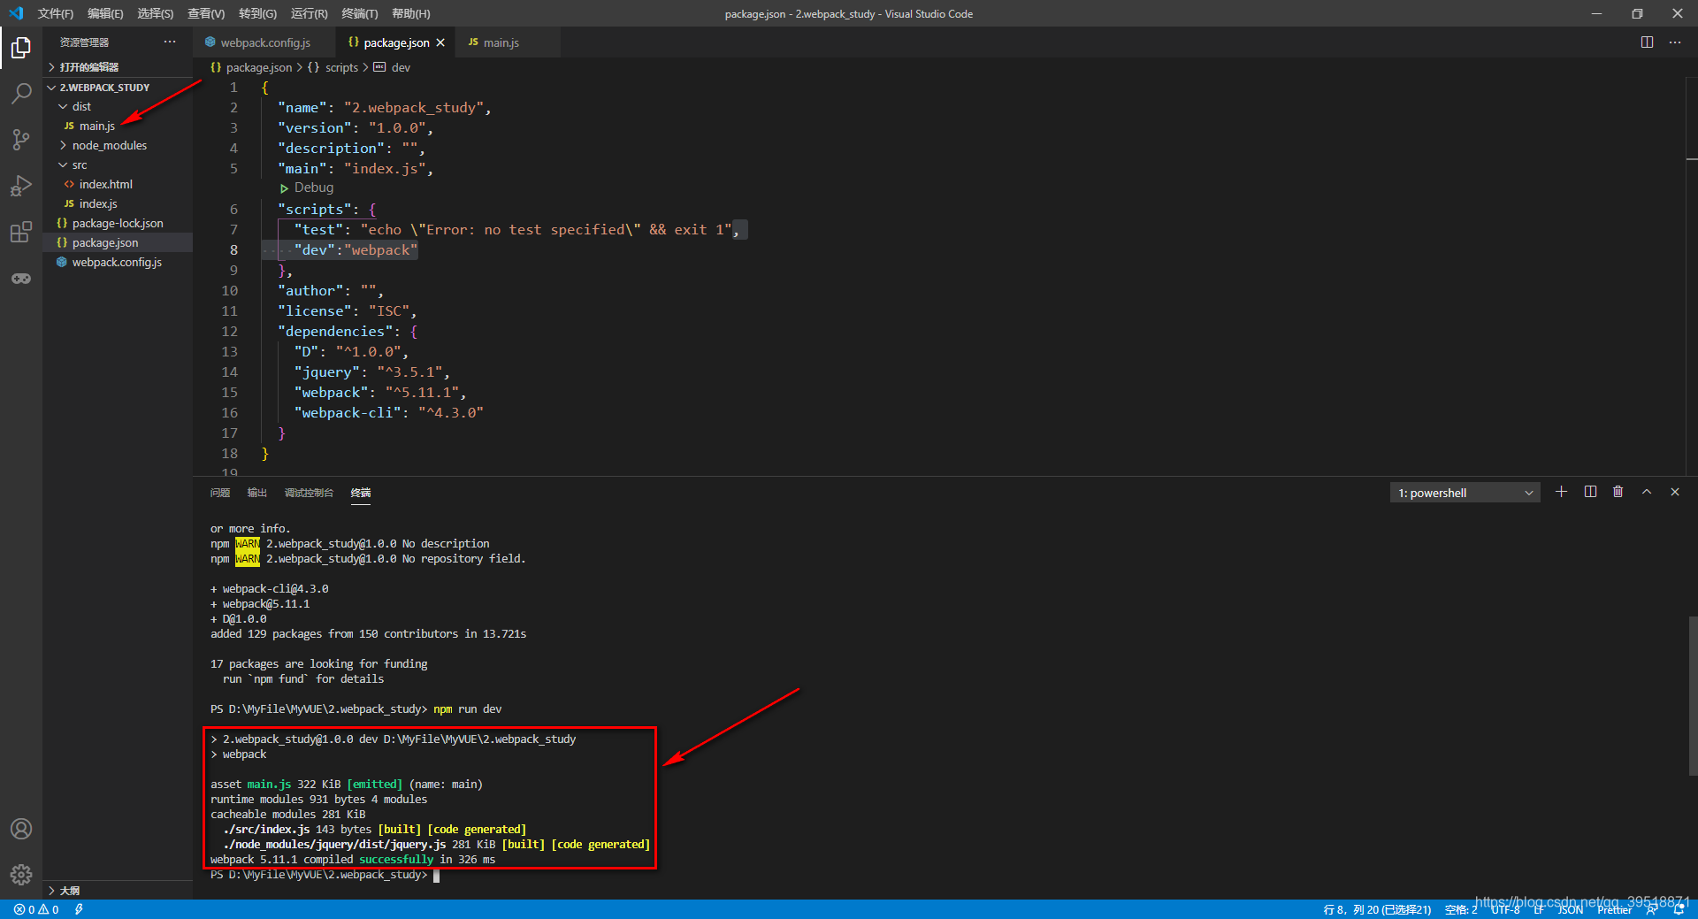Screen dimensions: 1698x919
Task: Select the 终端 panel tab
Action: coord(361,493)
